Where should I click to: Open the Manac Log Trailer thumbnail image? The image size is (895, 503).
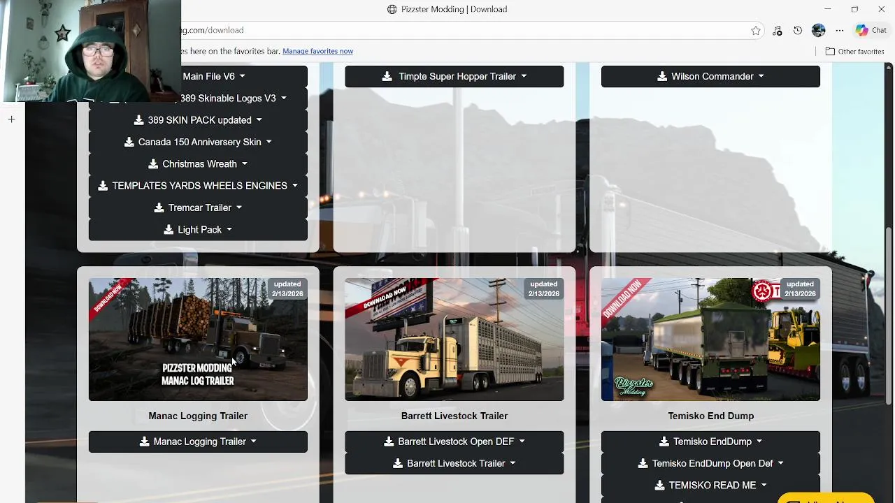[x=198, y=340]
